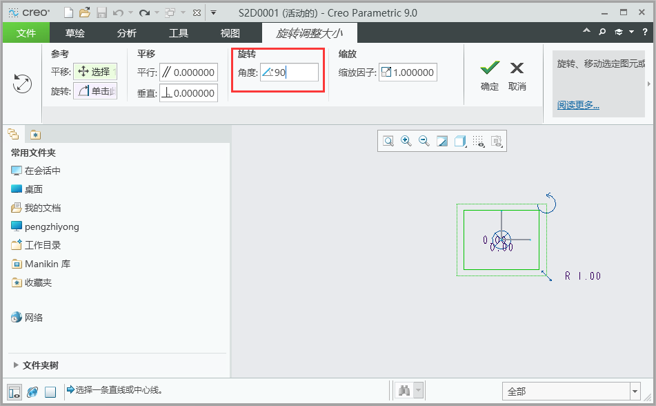Open the 网络 entry
Viewport: 656px width, 406px height.
coord(27,318)
